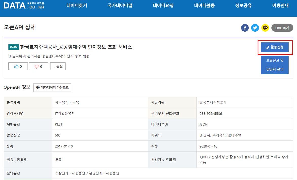Share via KakaoTalk icon
Screen dimensions: 297x180
point(265,28)
